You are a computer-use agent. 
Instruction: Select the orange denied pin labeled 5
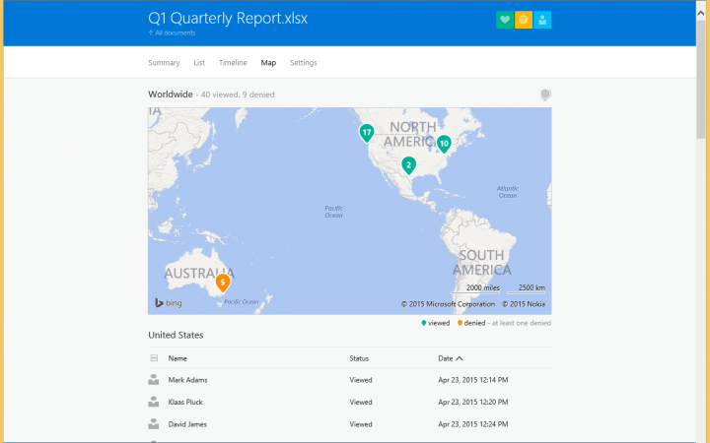click(x=222, y=283)
